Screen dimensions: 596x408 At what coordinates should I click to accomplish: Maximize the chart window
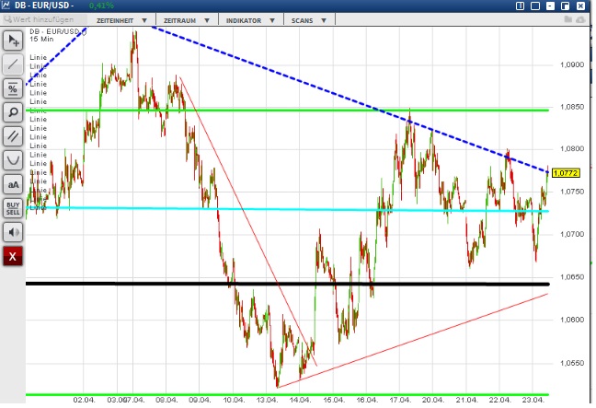[535, 6]
